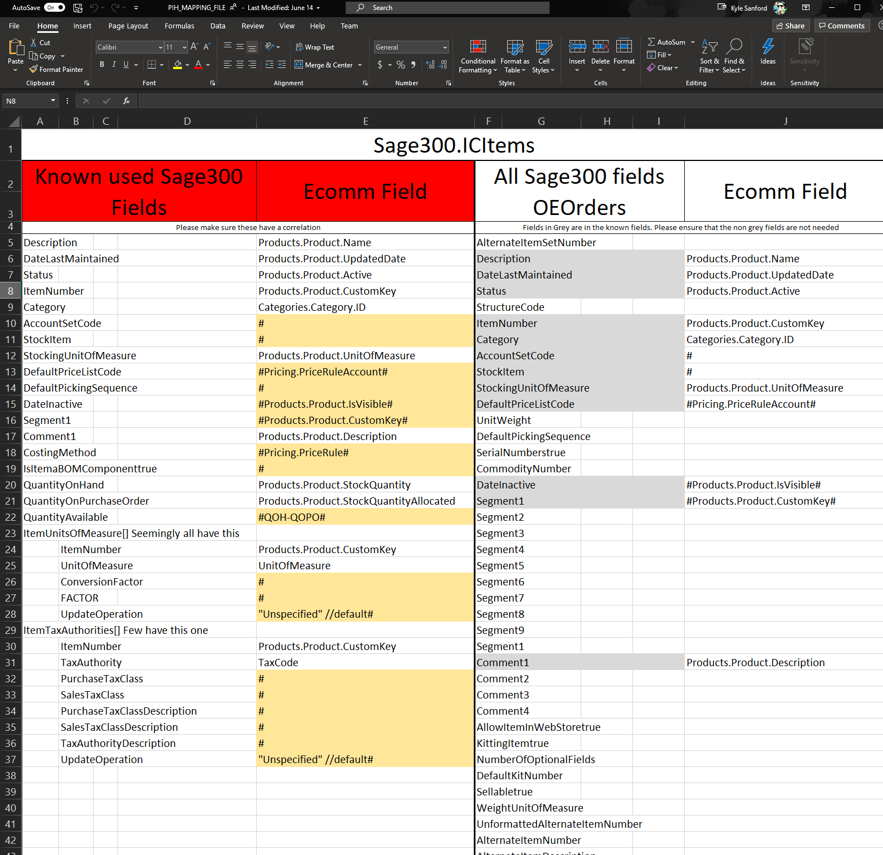Screen dimensions: 883x855
Task: Expand the Name Box dropdown arrow
Action: [53, 101]
